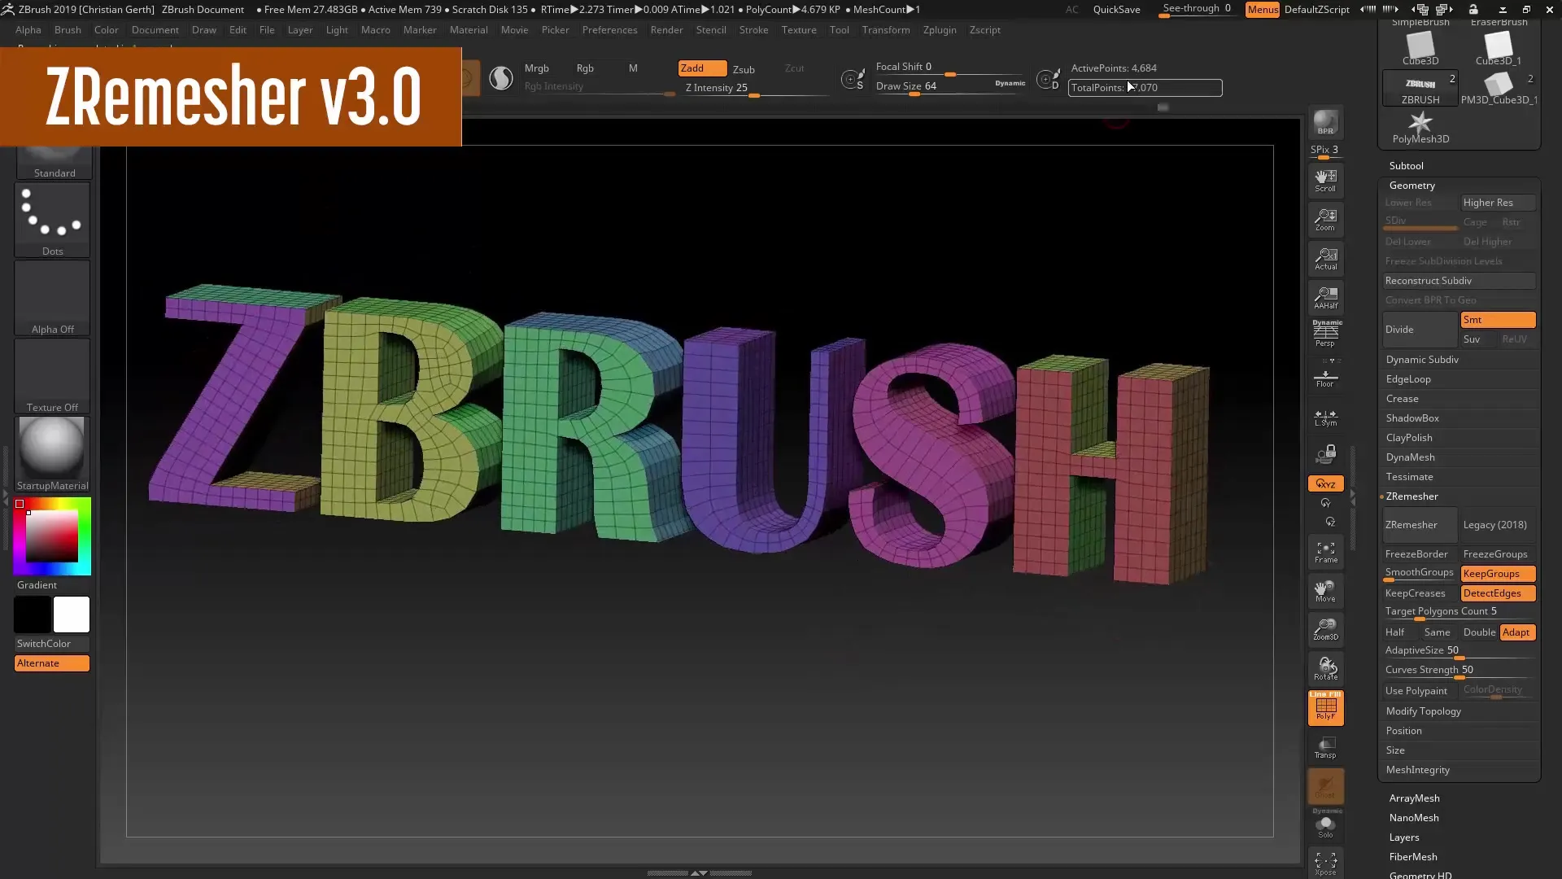Toggle the Floor grid icon

pyautogui.click(x=1325, y=377)
